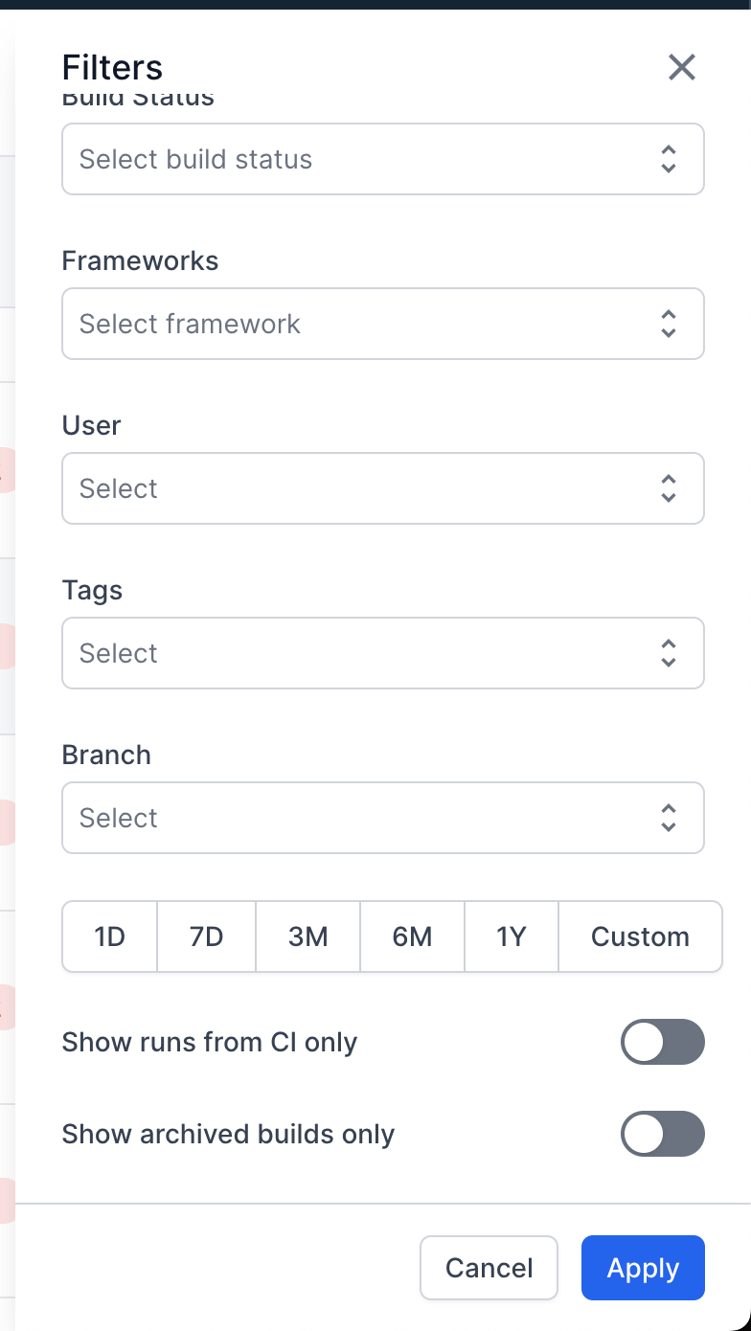
Task: Open the Tags select dropdown
Action: tap(364, 653)
